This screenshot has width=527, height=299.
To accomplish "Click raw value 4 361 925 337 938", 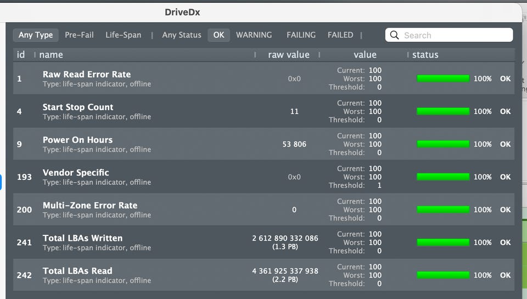I will coord(285,271).
